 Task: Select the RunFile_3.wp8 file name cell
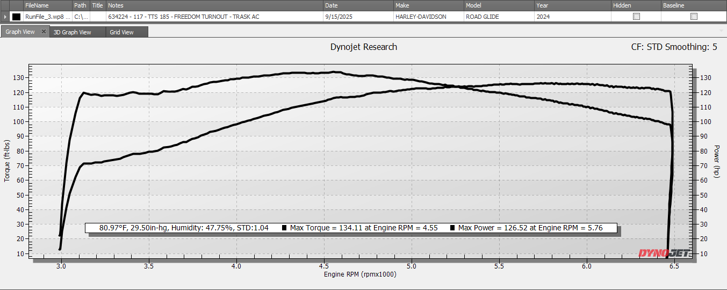click(47, 17)
